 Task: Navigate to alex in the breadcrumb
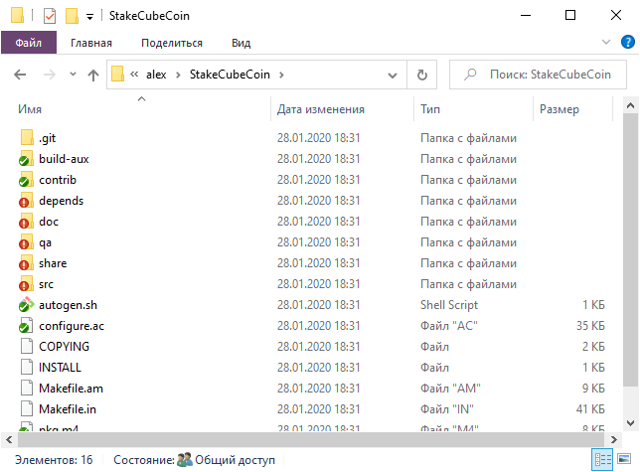point(156,75)
